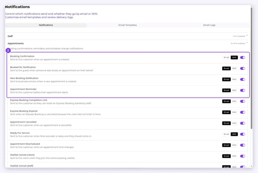The width and height of the screenshot is (258, 173).
Task: Disable Appointment Rescheduled notification switch
Action: [243, 145]
